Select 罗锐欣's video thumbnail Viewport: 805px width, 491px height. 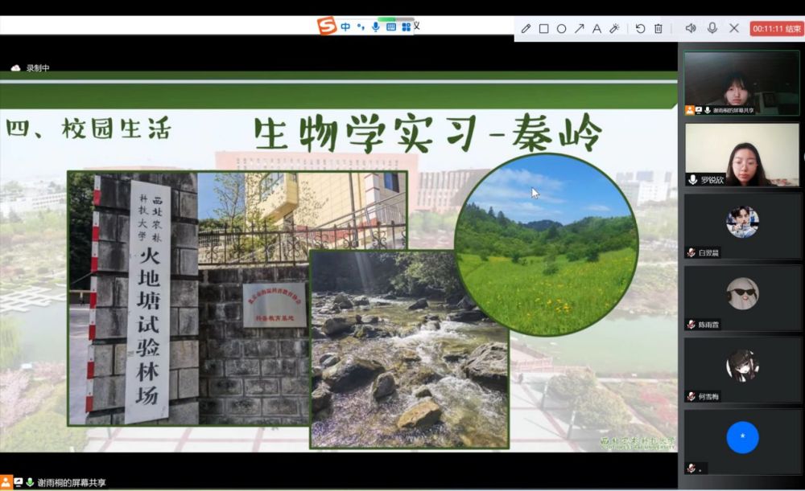[x=741, y=155]
